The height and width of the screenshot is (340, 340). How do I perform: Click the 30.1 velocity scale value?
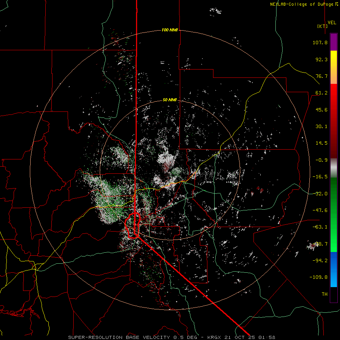click(321, 127)
